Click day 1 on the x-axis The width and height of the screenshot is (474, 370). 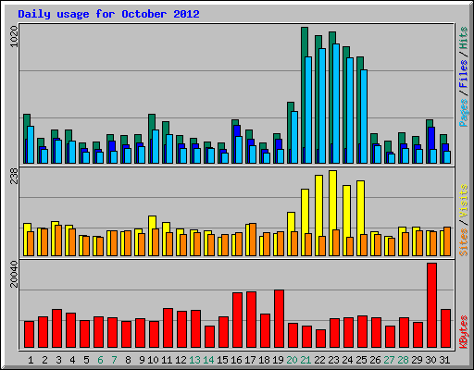[31, 360]
